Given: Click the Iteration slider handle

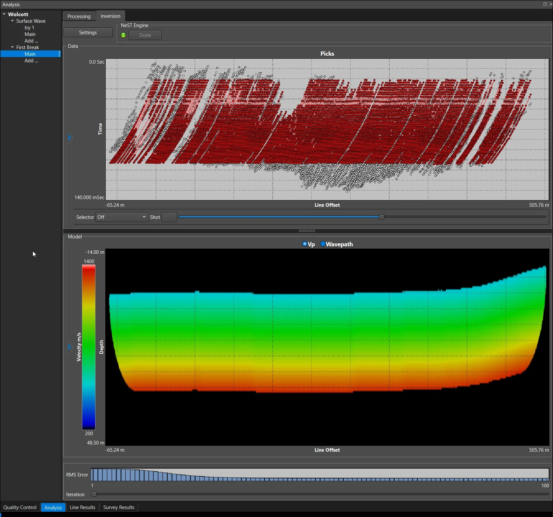Looking at the screenshot, I should (x=94, y=494).
